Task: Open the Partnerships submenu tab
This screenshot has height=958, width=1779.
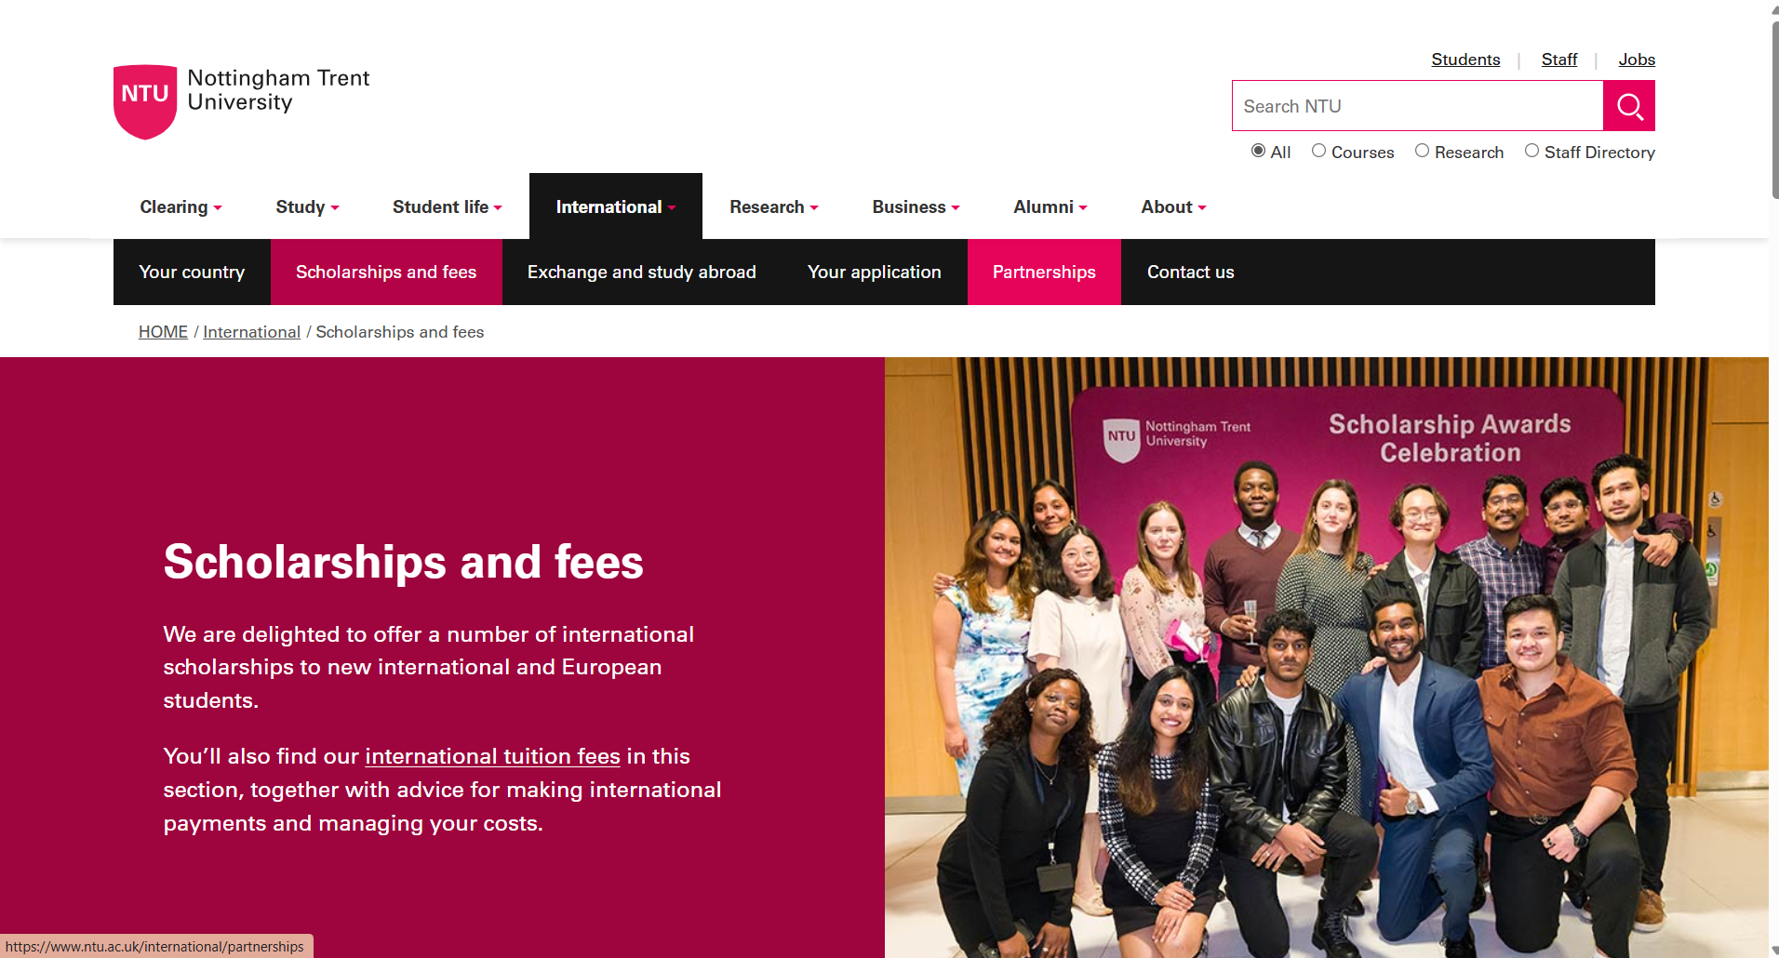Action: click(1044, 272)
